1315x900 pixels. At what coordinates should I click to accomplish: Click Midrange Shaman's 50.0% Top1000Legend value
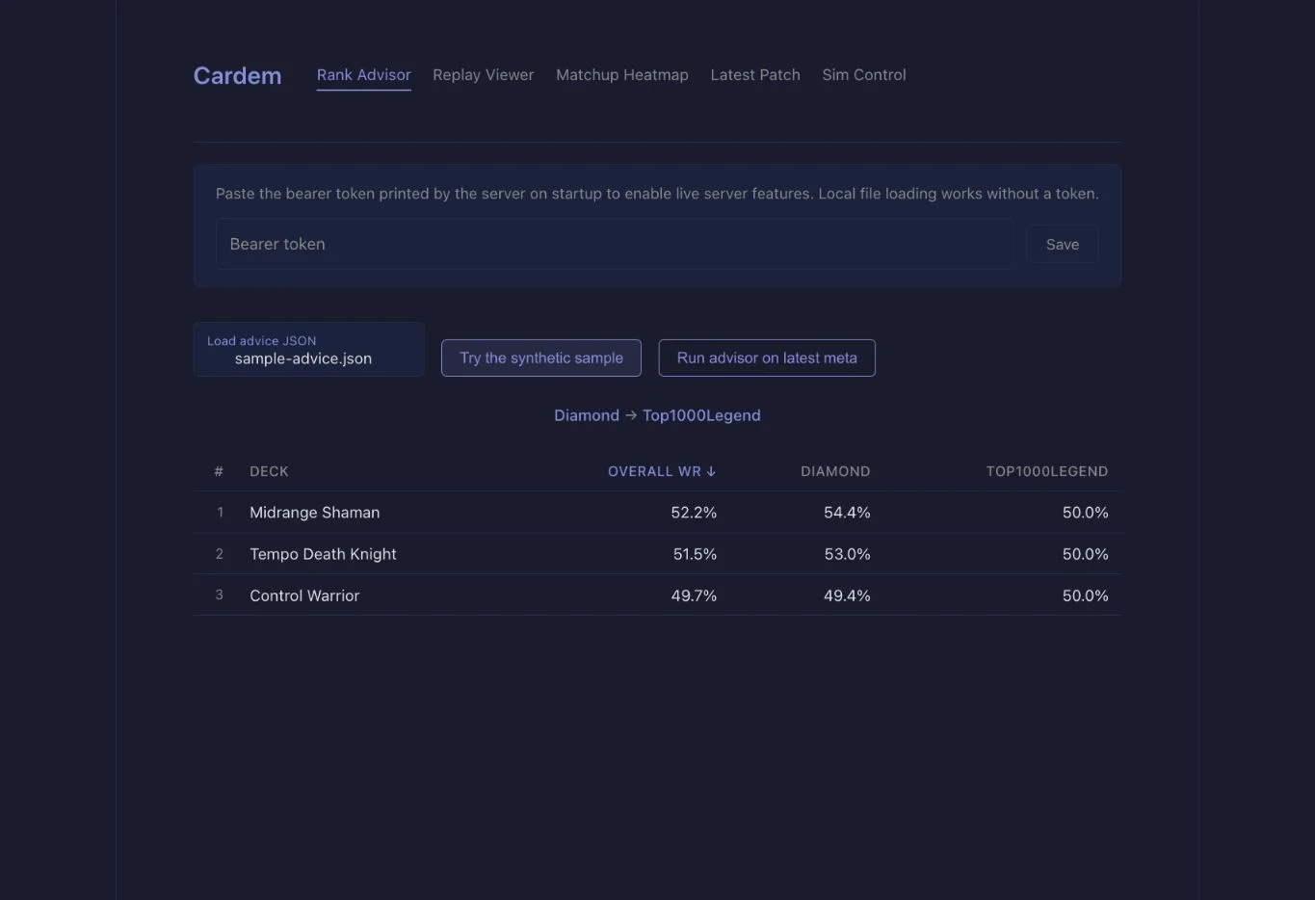pos(1086,513)
